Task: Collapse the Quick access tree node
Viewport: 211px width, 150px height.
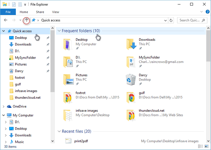Action: (4, 31)
